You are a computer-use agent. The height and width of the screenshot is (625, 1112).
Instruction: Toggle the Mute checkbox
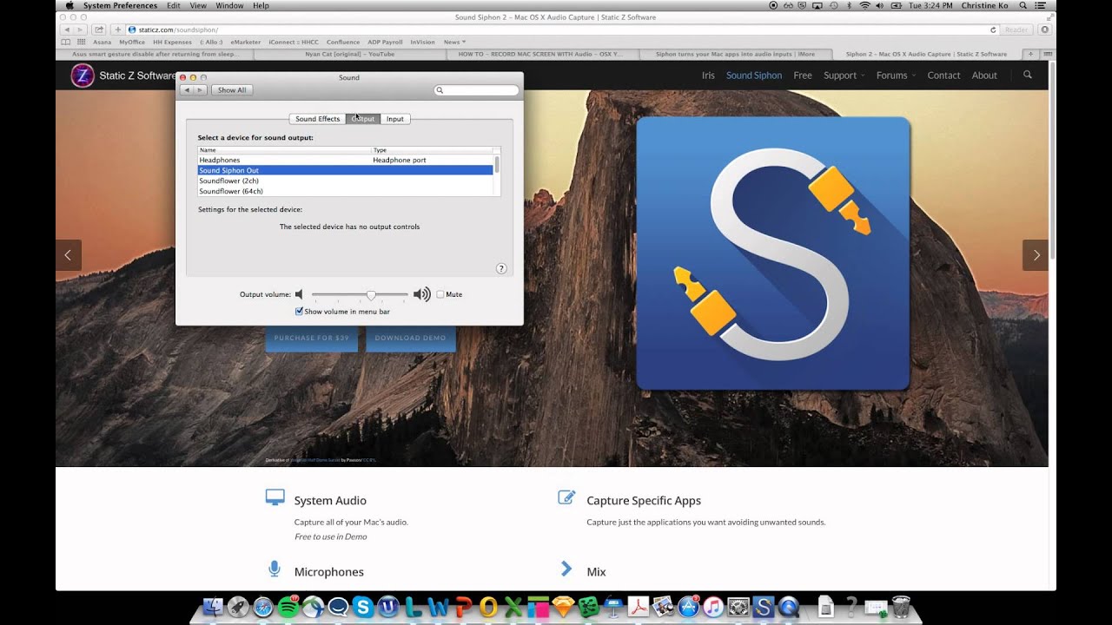coord(440,294)
